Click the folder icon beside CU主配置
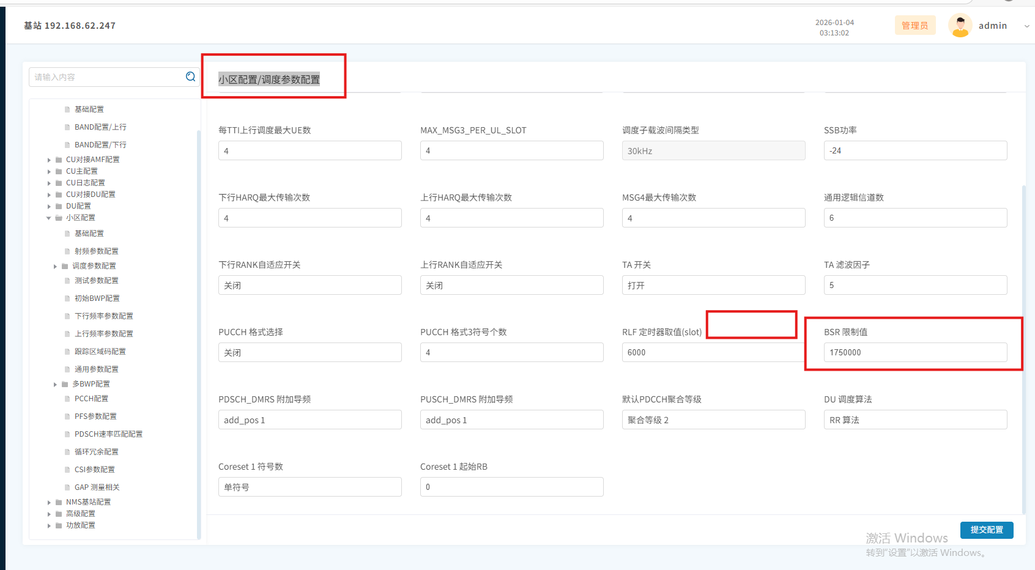 (x=59, y=171)
